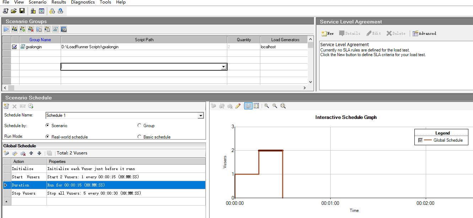
Task: Click the Delete Schedule X icon
Action: (15, 106)
